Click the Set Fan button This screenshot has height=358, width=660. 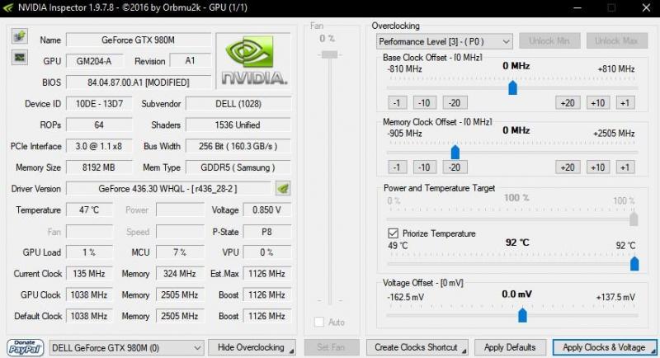[332, 347]
